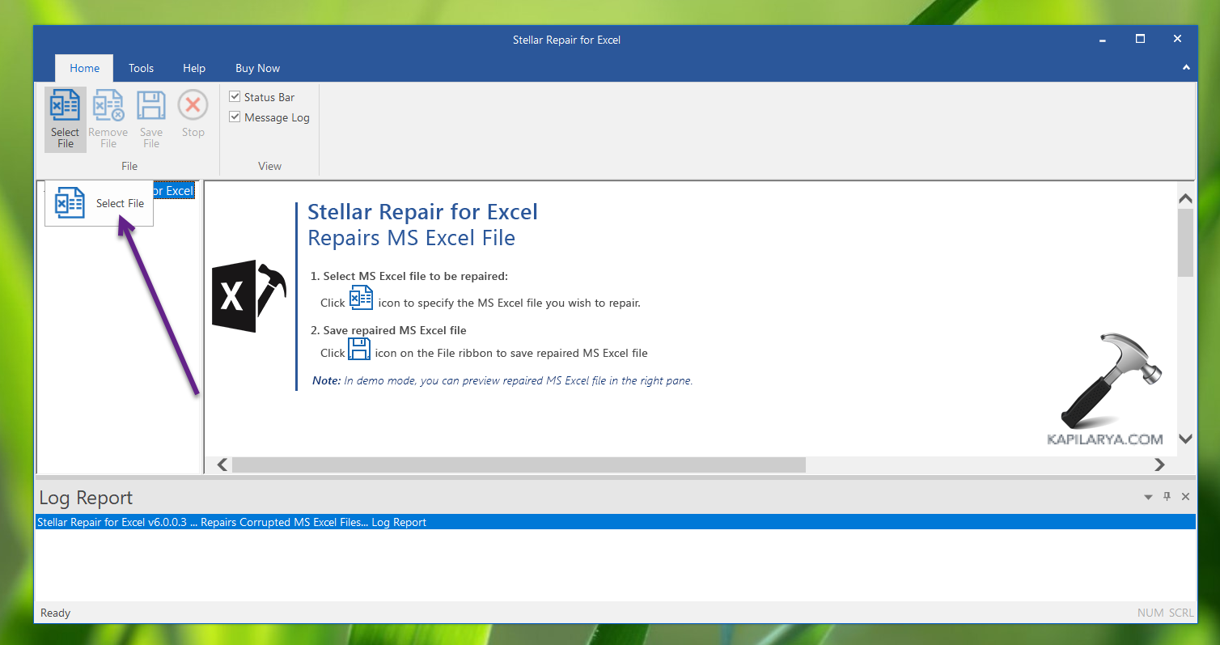Click the red Stop icon

point(193,105)
